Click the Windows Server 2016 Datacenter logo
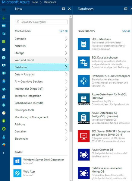This screenshot has width=132, height=181. [17, 161]
